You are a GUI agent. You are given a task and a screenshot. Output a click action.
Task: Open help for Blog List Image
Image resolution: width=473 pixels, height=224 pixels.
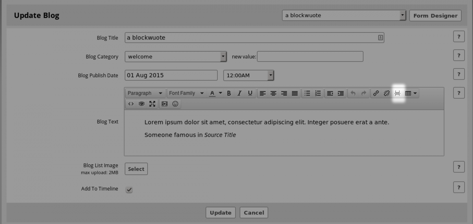pos(459,167)
